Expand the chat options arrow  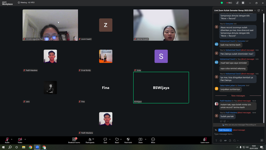coord(110,139)
